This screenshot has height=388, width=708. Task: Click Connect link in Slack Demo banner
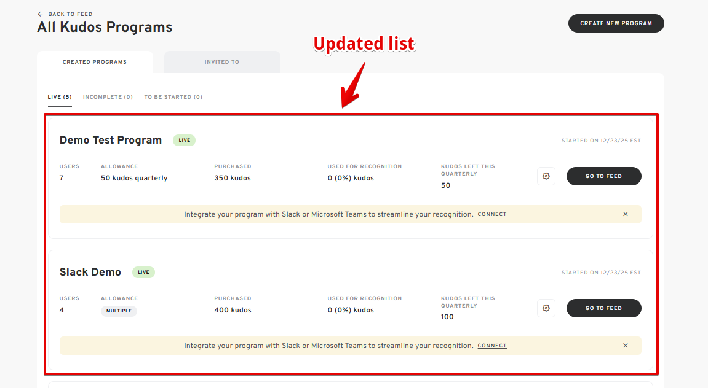(x=492, y=346)
